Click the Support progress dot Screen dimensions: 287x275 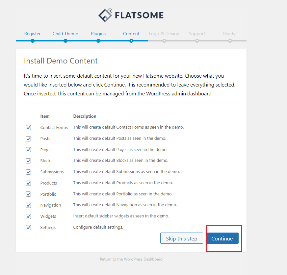tap(197, 41)
